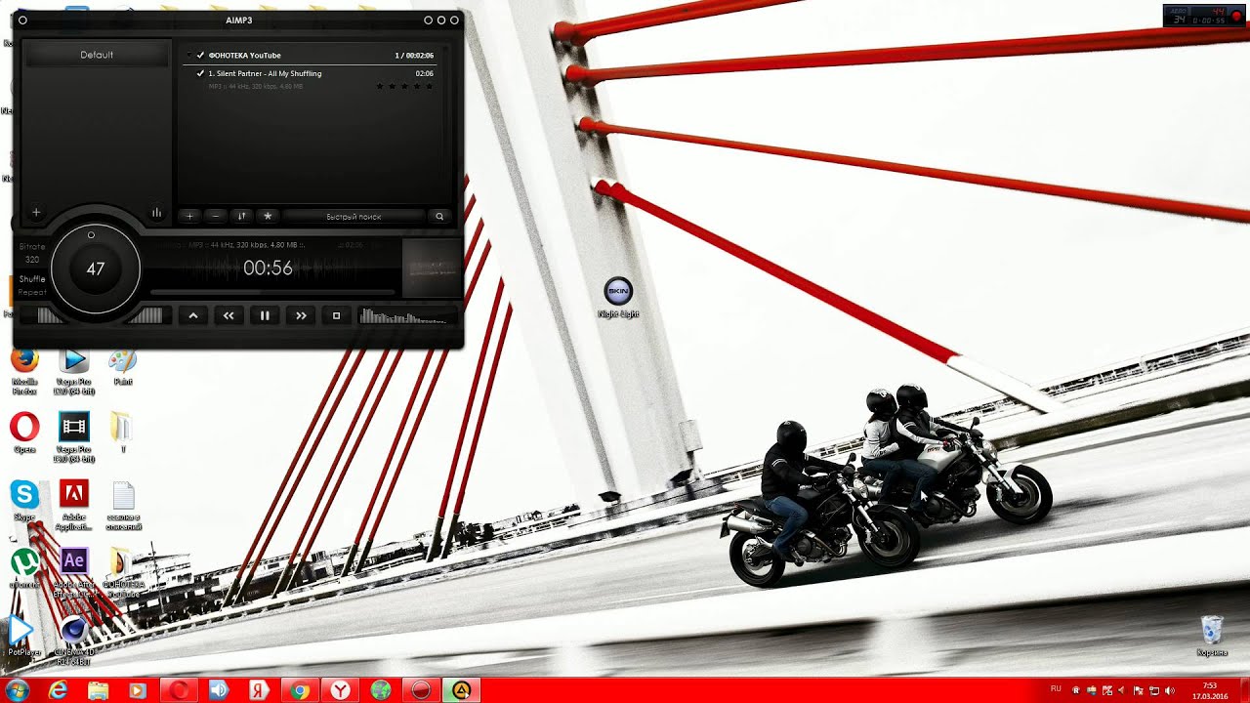Focus the Быстрый поиск quick search field
The width and height of the screenshot is (1250, 703).
[x=354, y=216]
